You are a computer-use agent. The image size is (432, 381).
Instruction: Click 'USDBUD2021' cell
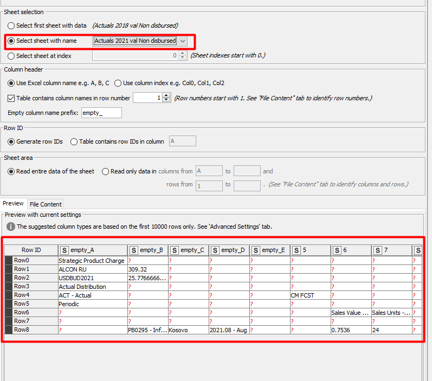93,278
